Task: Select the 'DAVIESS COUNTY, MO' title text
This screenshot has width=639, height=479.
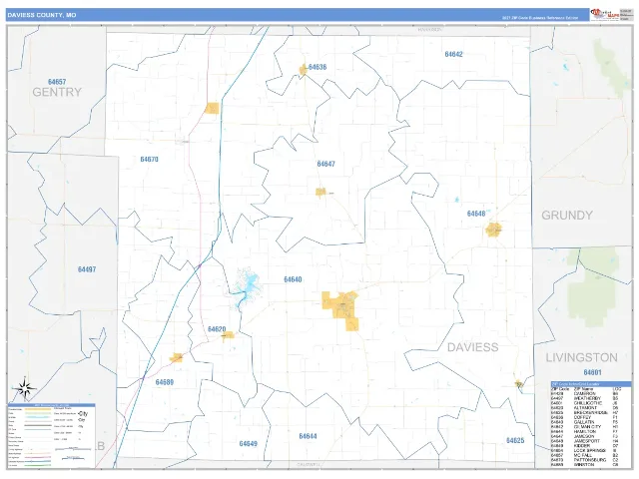Action: (x=42, y=15)
